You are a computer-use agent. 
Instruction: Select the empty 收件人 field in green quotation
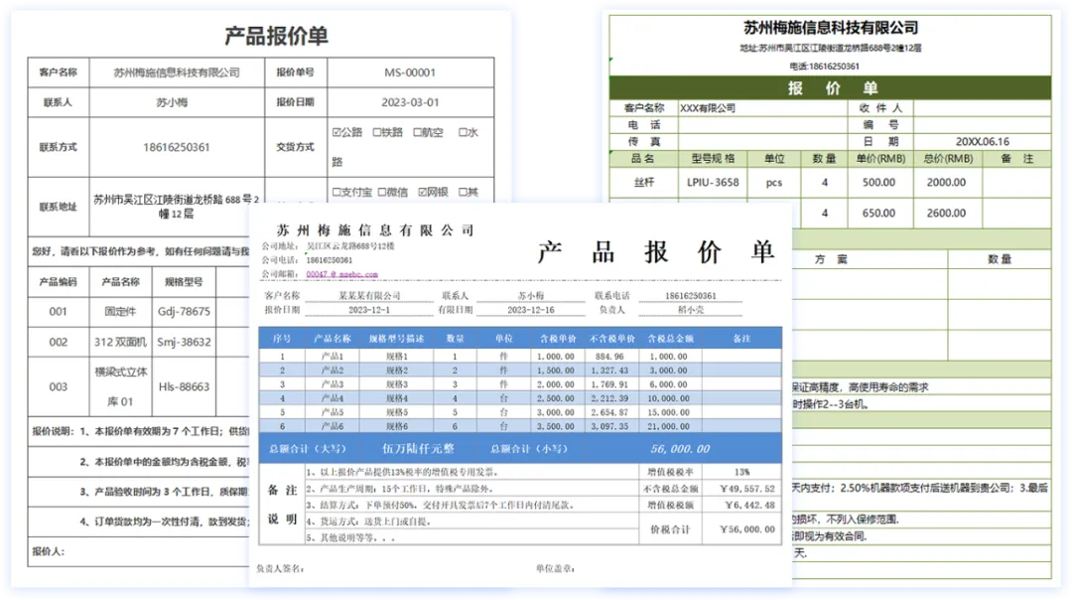(x=982, y=108)
